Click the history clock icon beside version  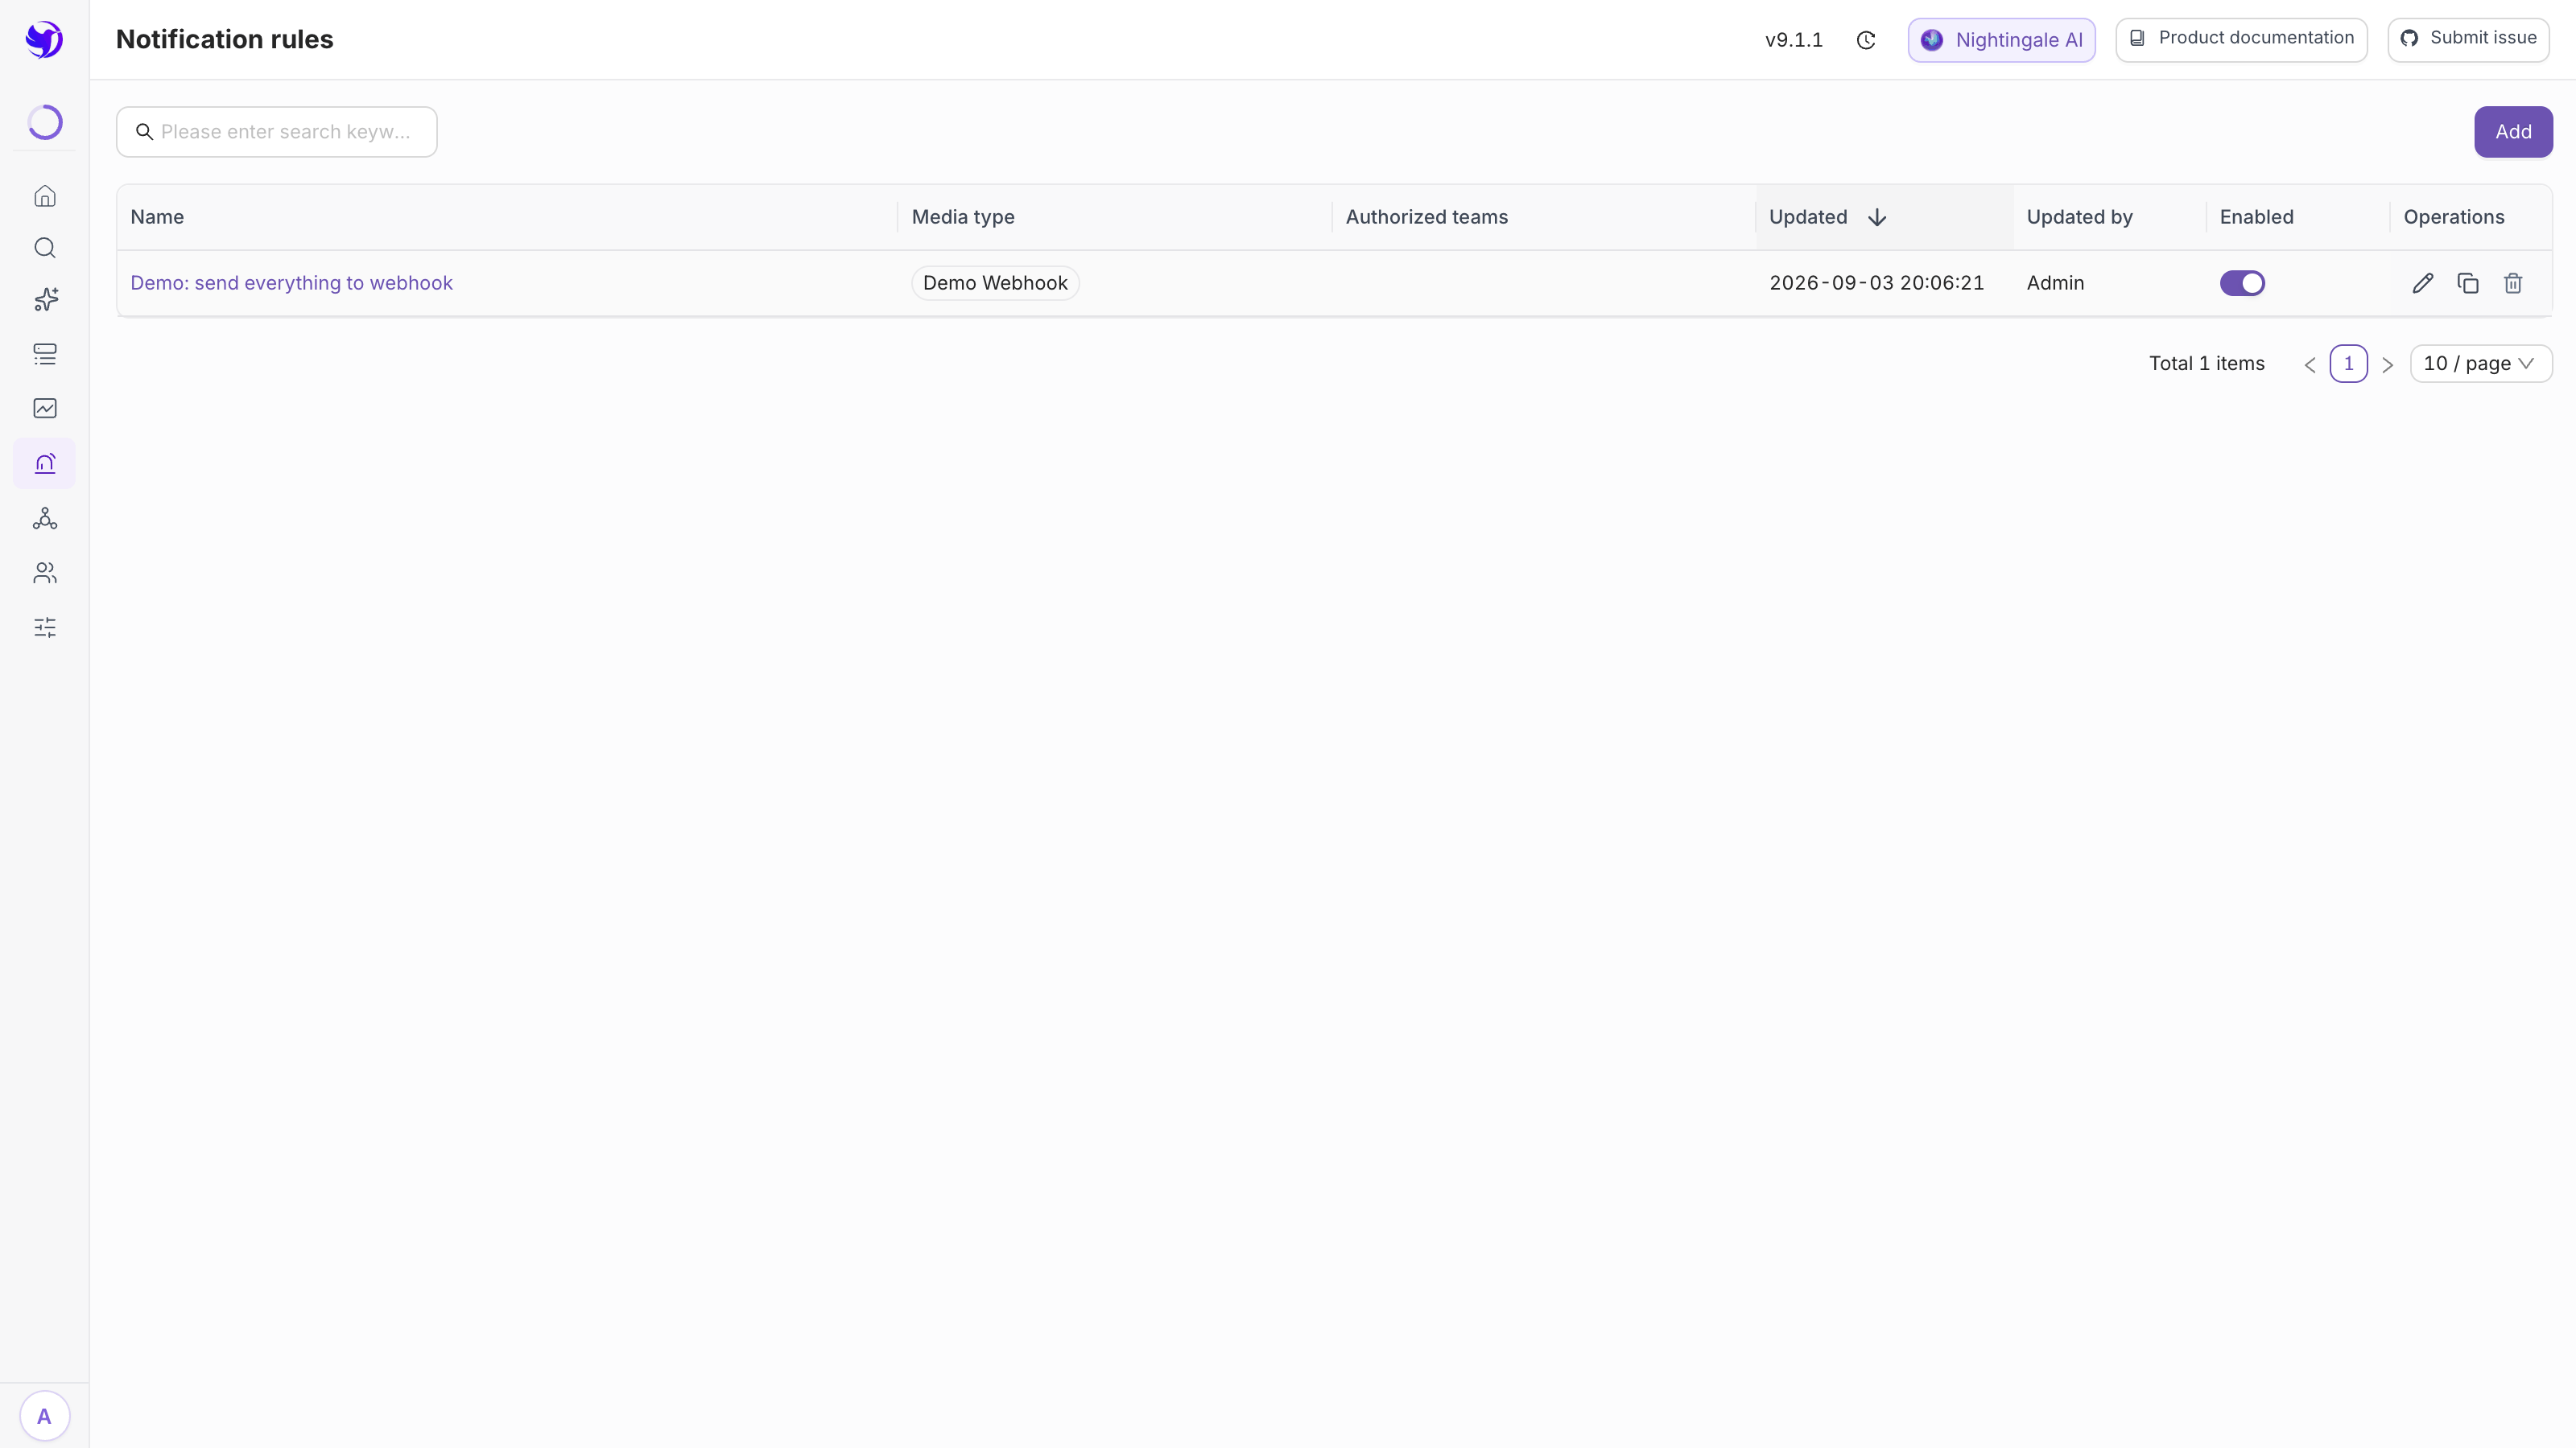click(1866, 40)
